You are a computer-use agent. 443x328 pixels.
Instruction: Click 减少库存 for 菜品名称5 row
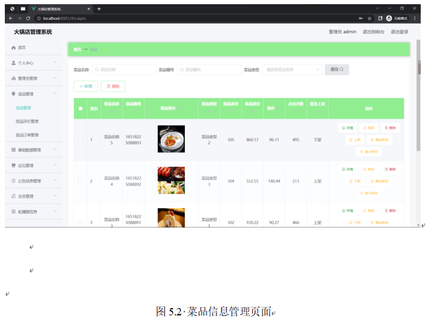(369, 152)
